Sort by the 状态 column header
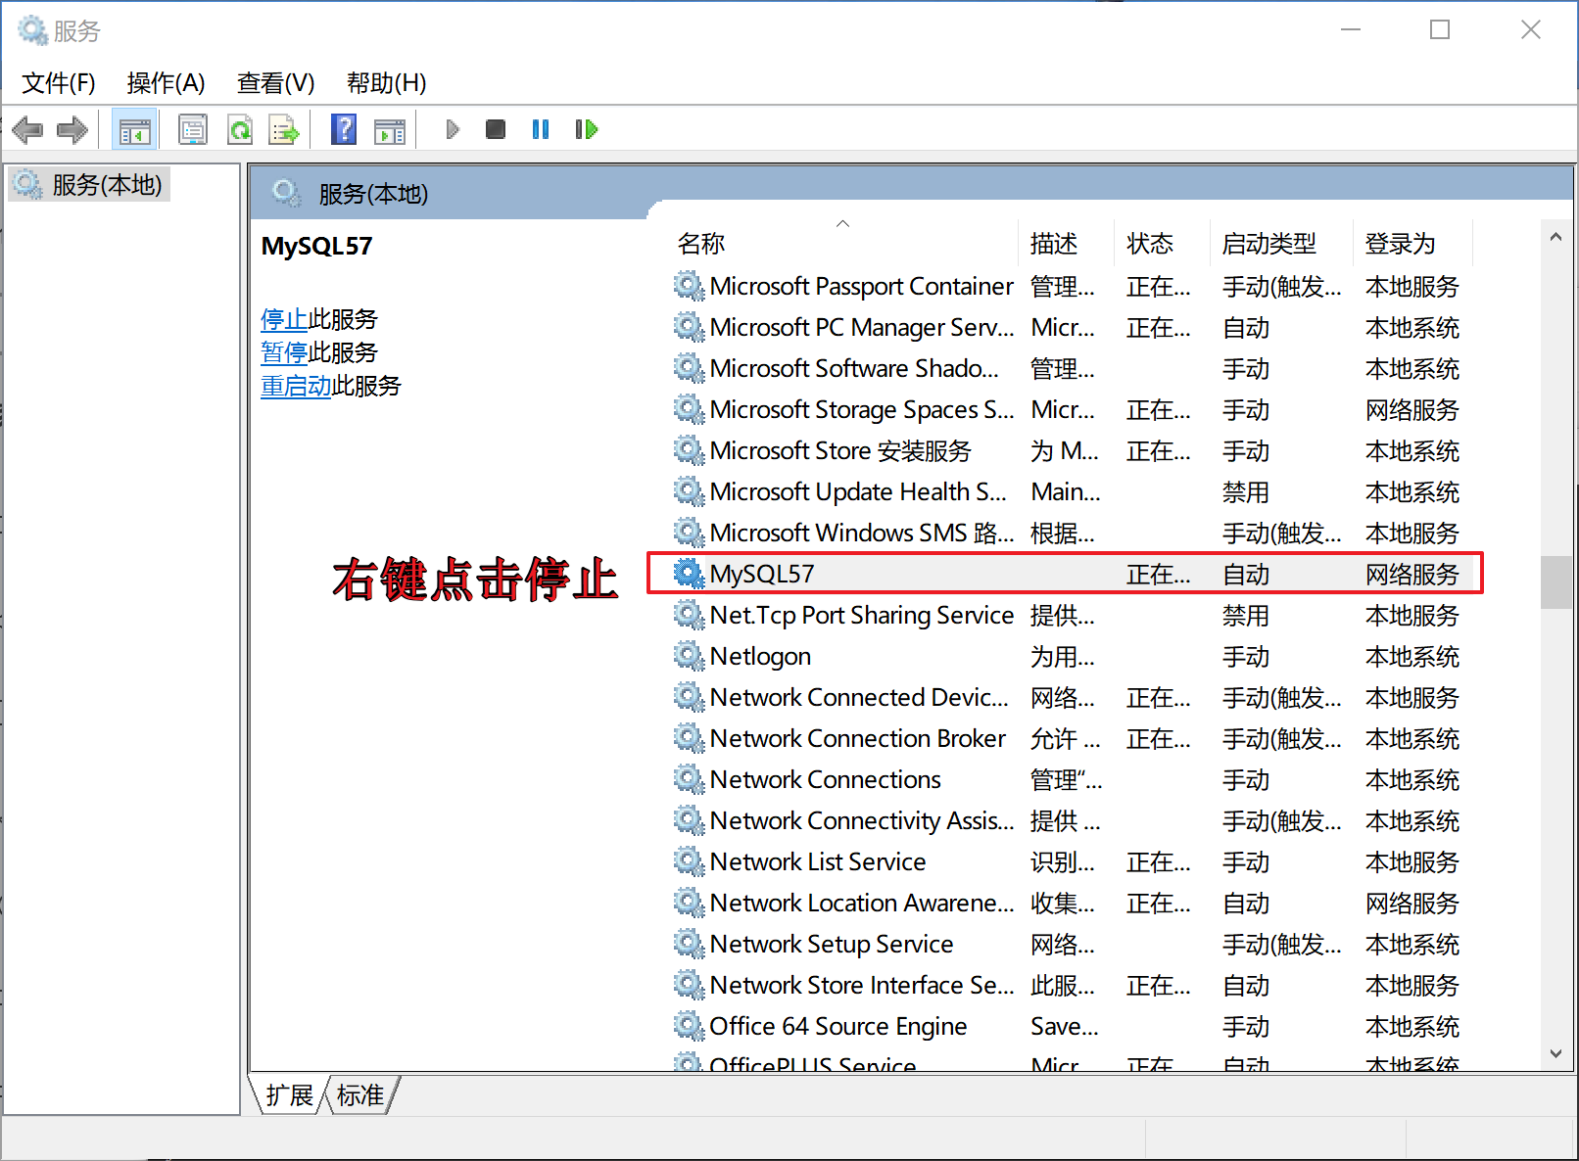This screenshot has width=1579, height=1161. (1162, 243)
